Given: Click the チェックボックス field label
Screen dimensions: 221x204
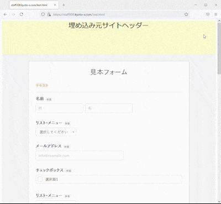Looking at the screenshot, I should tap(50, 170).
